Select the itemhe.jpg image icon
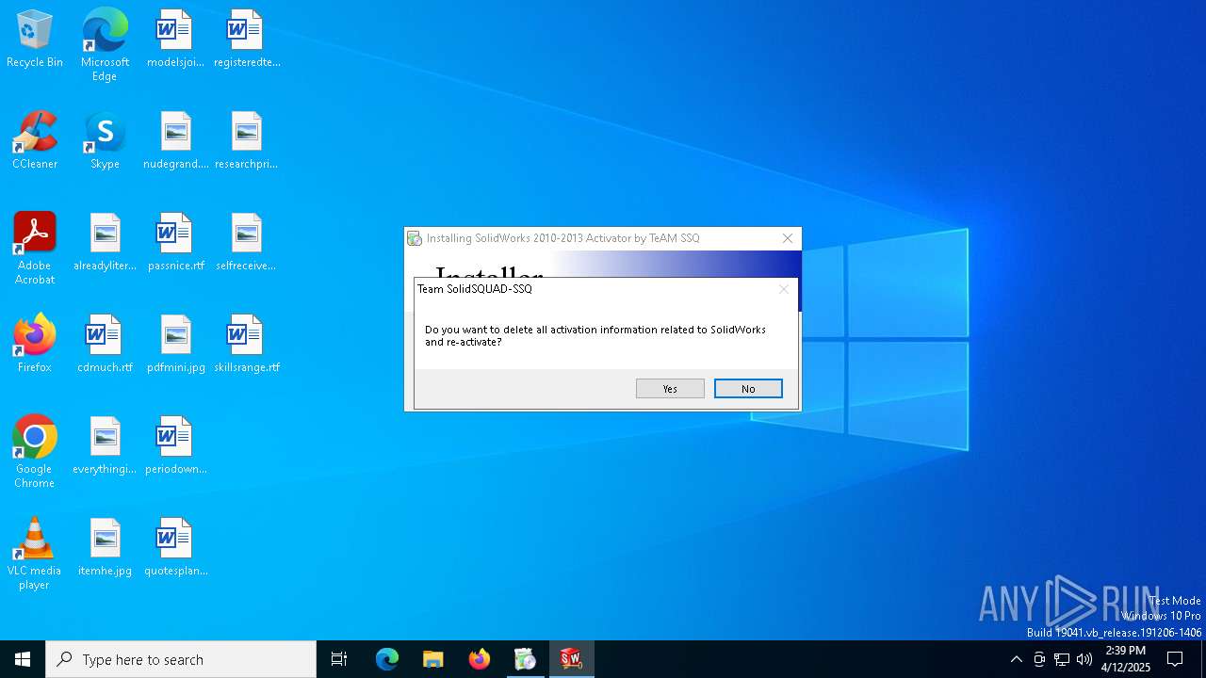 [x=105, y=548]
